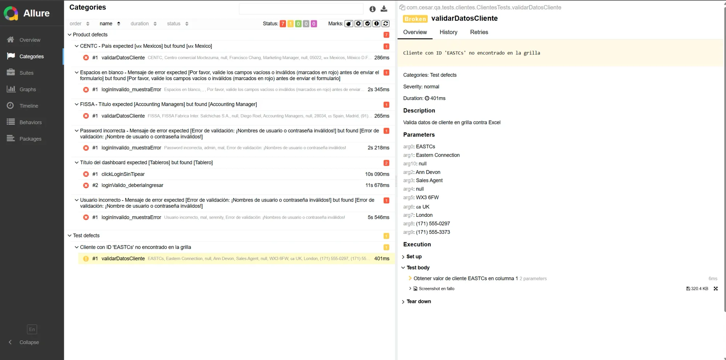Viewport: 726px width, 360px height.
Task: Change report language with En button
Action: pyautogui.click(x=32, y=329)
